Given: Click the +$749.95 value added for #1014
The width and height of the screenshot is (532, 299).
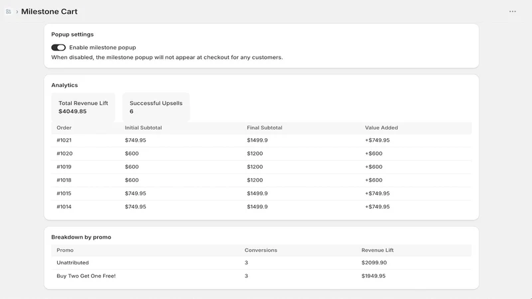Looking at the screenshot, I should 377,207.
